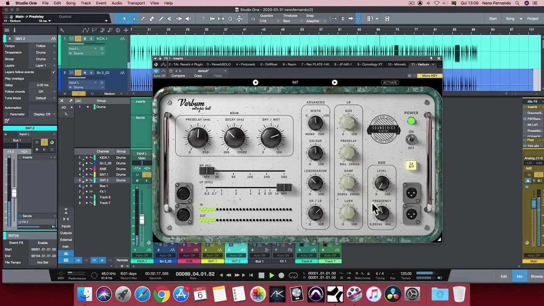The width and height of the screenshot is (544, 306).
Task: Toggle the 12 BIT button
Action: (411, 165)
